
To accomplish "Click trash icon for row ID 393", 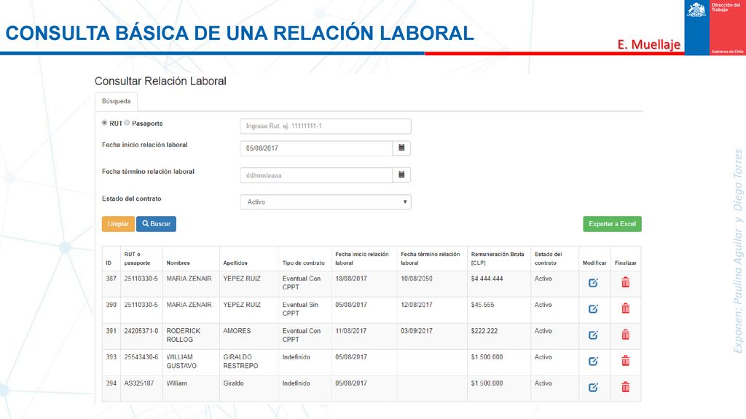I will pos(626,361).
